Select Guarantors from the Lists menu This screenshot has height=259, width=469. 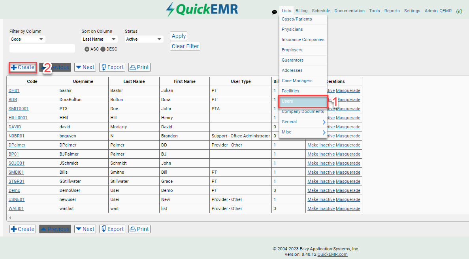(303, 60)
